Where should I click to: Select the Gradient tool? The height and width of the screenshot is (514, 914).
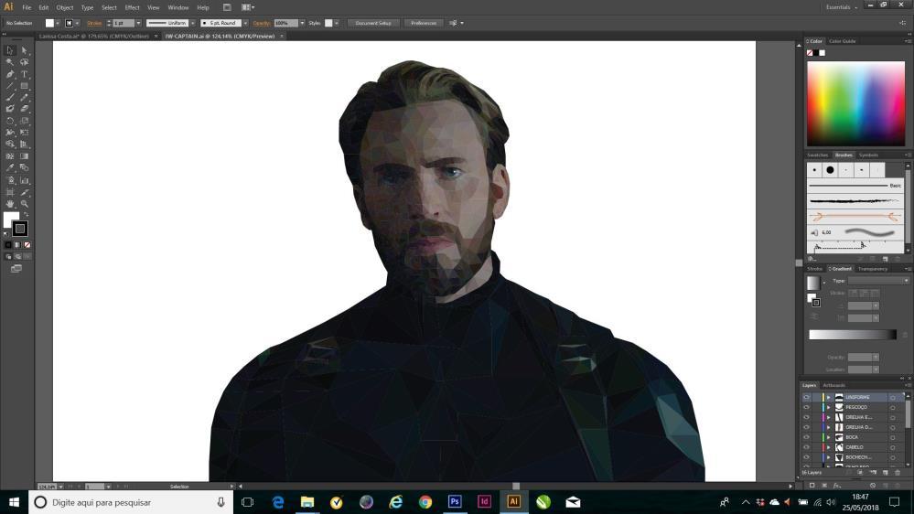(x=25, y=156)
